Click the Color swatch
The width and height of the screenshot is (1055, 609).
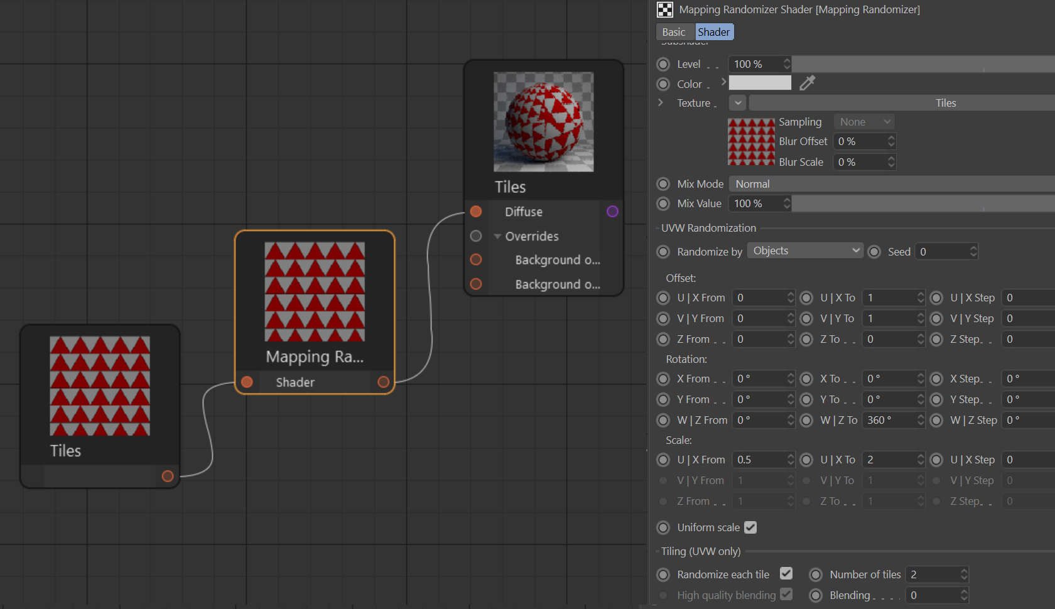(x=760, y=83)
